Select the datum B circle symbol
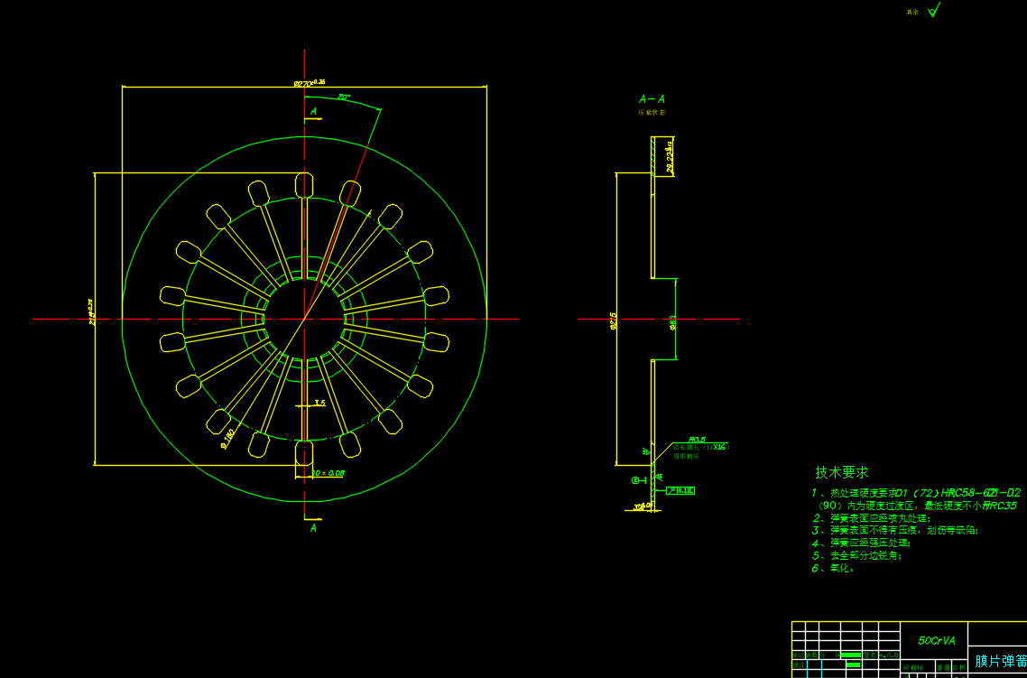1027x678 pixels. coord(634,481)
